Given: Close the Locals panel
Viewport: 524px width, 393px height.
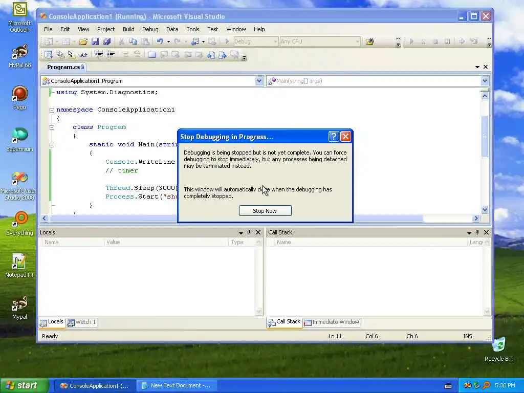Looking at the screenshot, I should (258, 232).
